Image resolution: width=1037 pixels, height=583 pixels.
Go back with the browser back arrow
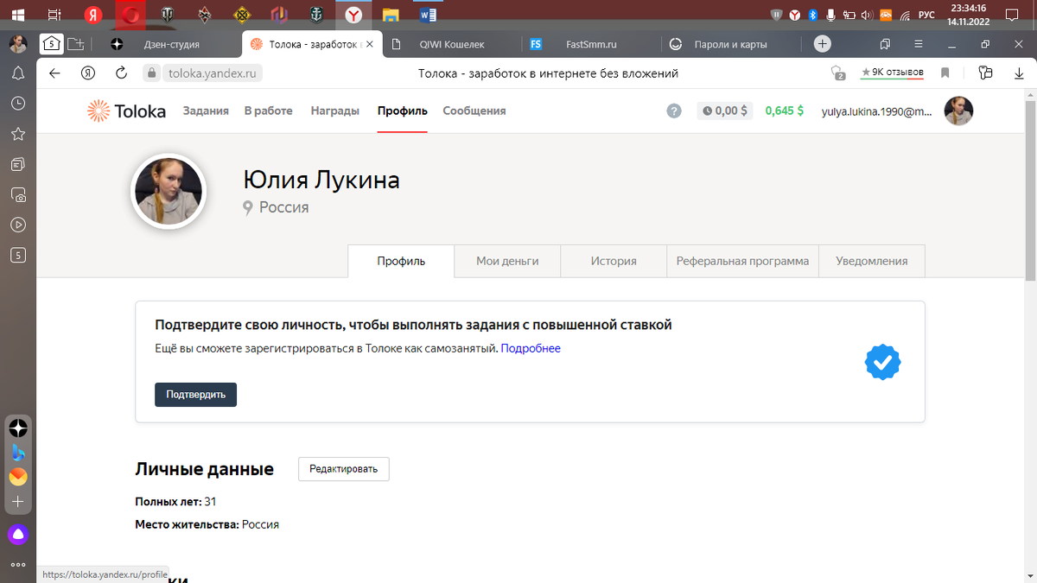54,73
